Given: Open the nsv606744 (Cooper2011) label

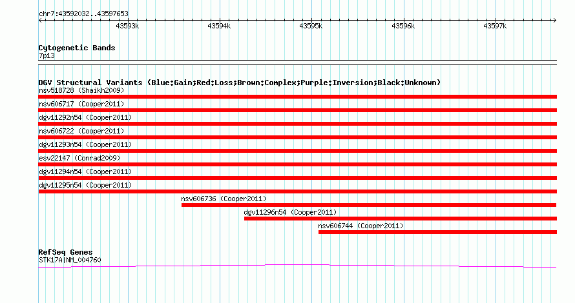Looking at the screenshot, I should (361, 226).
